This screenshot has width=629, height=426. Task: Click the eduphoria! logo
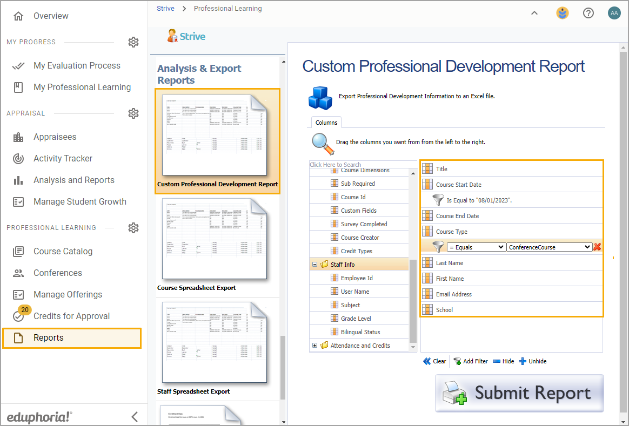click(39, 417)
